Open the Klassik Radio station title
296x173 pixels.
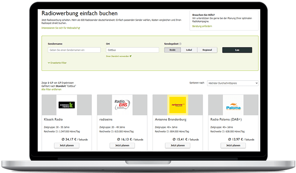53,119
